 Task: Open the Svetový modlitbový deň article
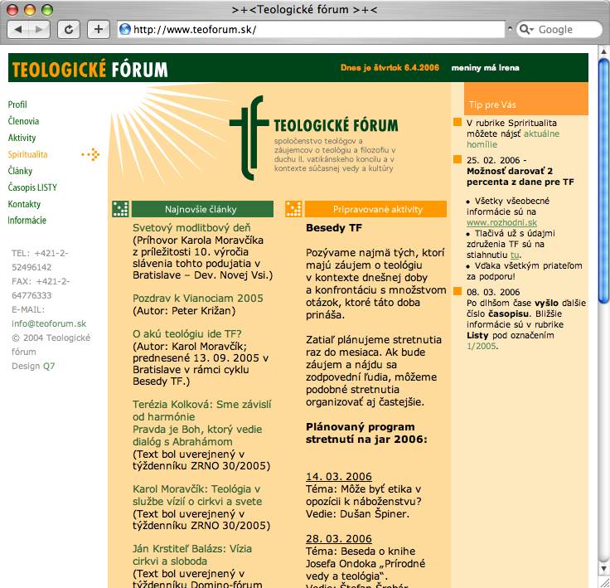191,228
